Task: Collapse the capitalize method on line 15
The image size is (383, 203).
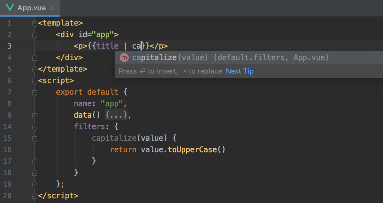Action: 35,138
